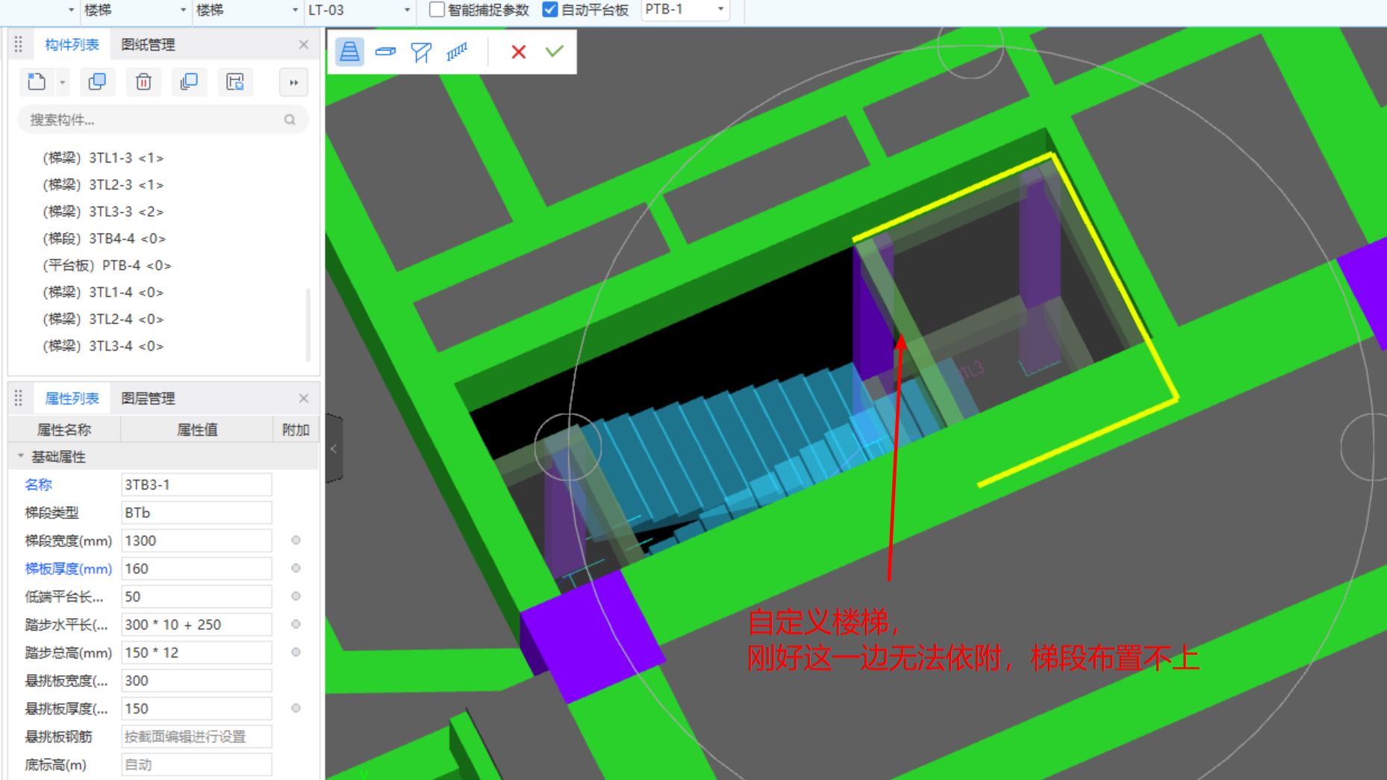Edit 踏步总高 value 150 * 12
This screenshot has width=1387, height=780.
[x=196, y=652]
